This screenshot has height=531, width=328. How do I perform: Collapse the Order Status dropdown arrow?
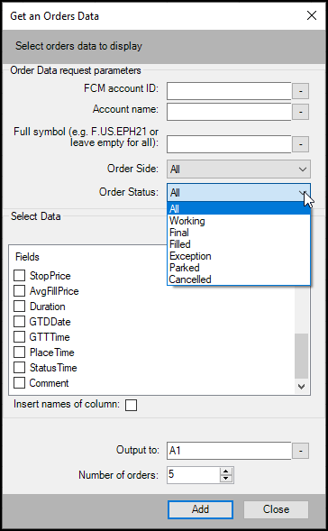click(303, 193)
